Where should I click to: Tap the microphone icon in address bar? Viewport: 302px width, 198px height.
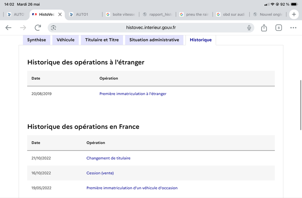[249, 28]
